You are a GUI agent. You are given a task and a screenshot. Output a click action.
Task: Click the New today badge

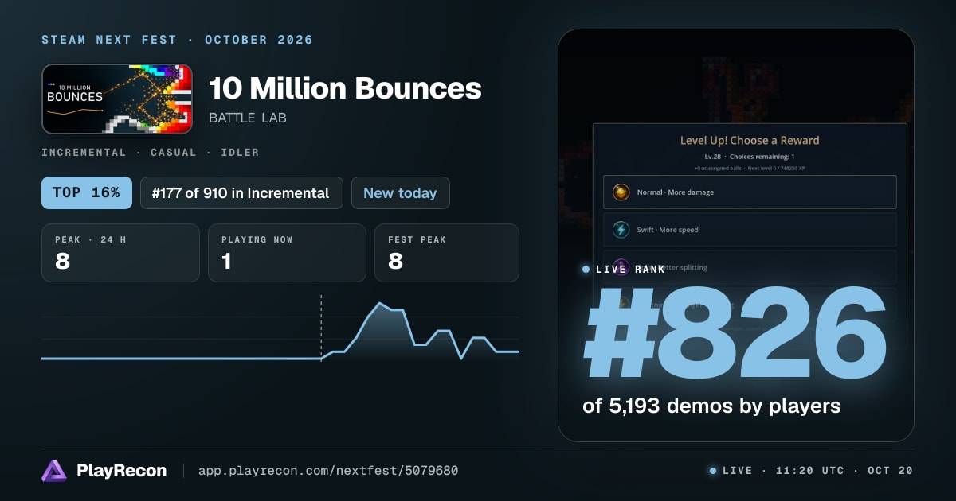coord(400,192)
